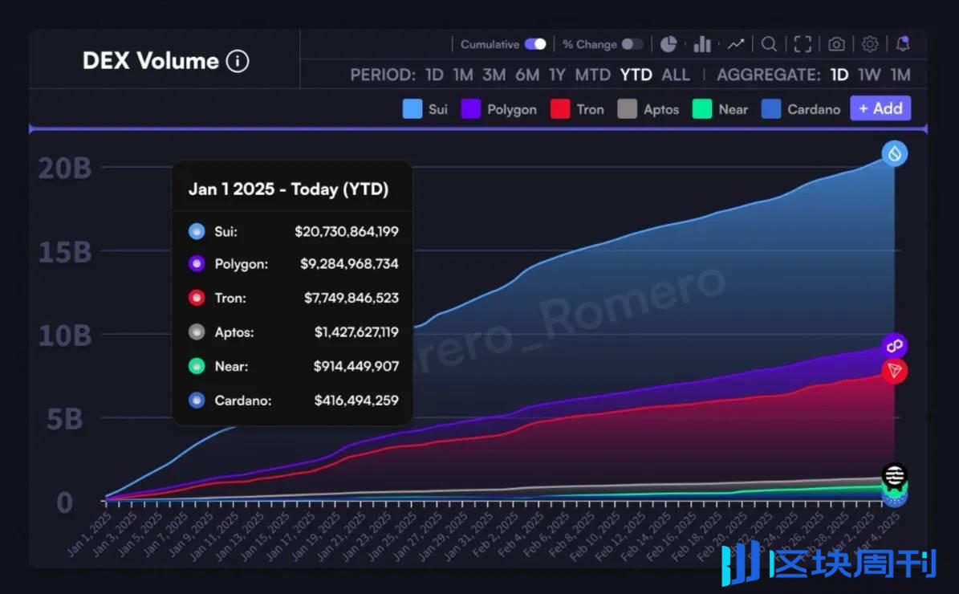Toggle Tron series via legend label
This screenshot has width=959, height=594.
pyautogui.click(x=590, y=109)
